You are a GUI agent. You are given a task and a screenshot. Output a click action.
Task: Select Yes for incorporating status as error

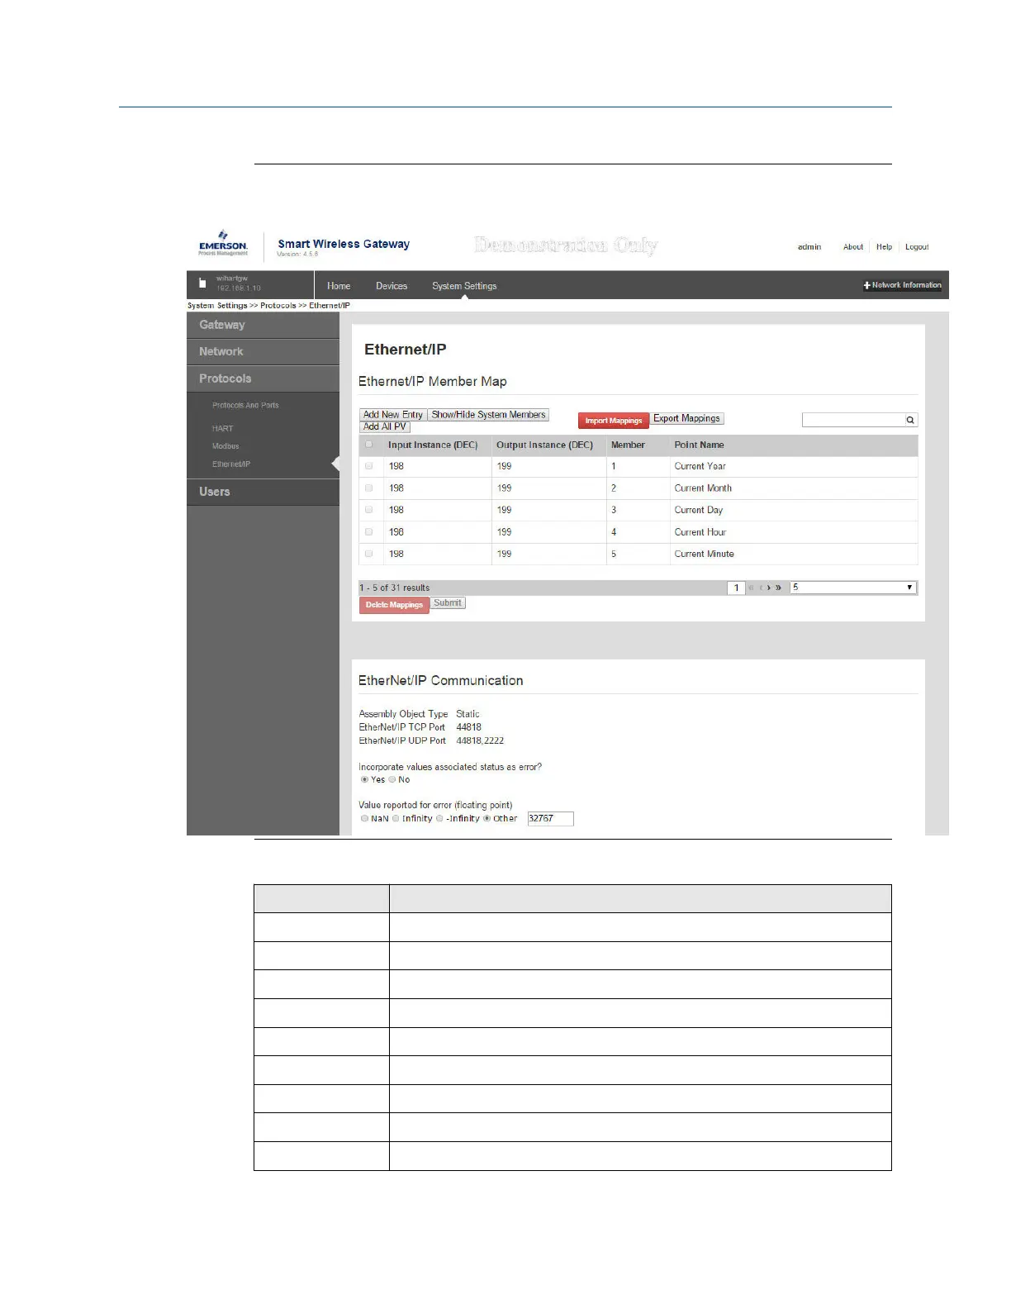[364, 779]
